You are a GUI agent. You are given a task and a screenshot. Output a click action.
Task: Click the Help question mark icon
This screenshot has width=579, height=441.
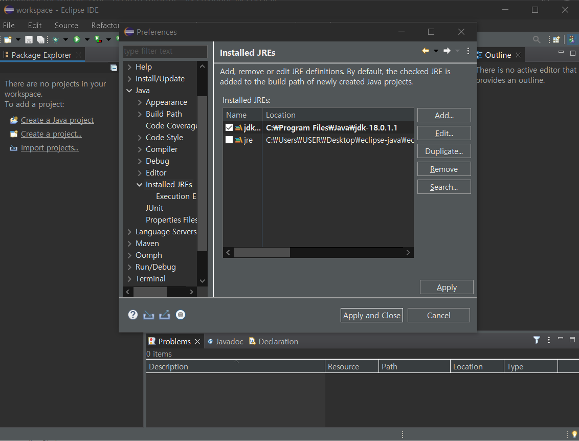[133, 315]
